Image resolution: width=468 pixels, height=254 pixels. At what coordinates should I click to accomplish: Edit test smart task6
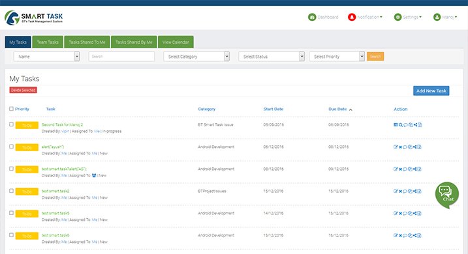pos(396,235)
